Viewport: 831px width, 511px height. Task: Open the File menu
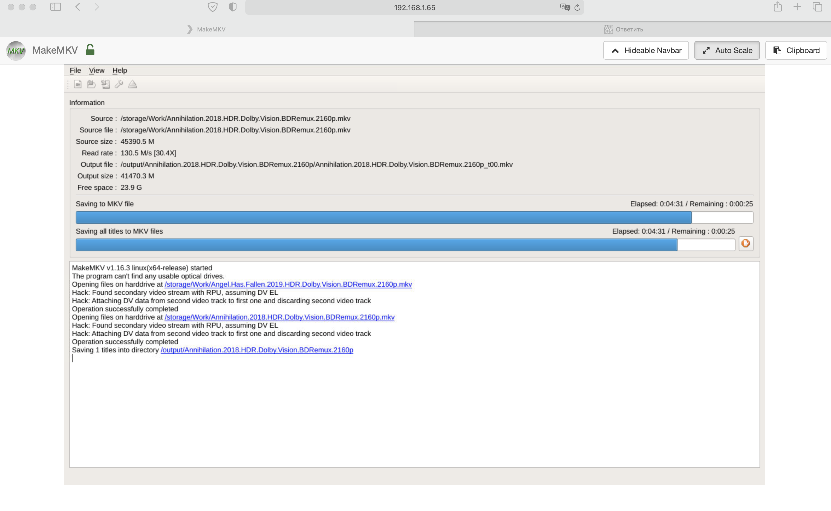pyautogui.click(x=75, y=70)
